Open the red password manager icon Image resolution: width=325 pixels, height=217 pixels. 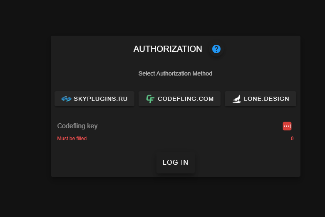(x=287, y=126)
